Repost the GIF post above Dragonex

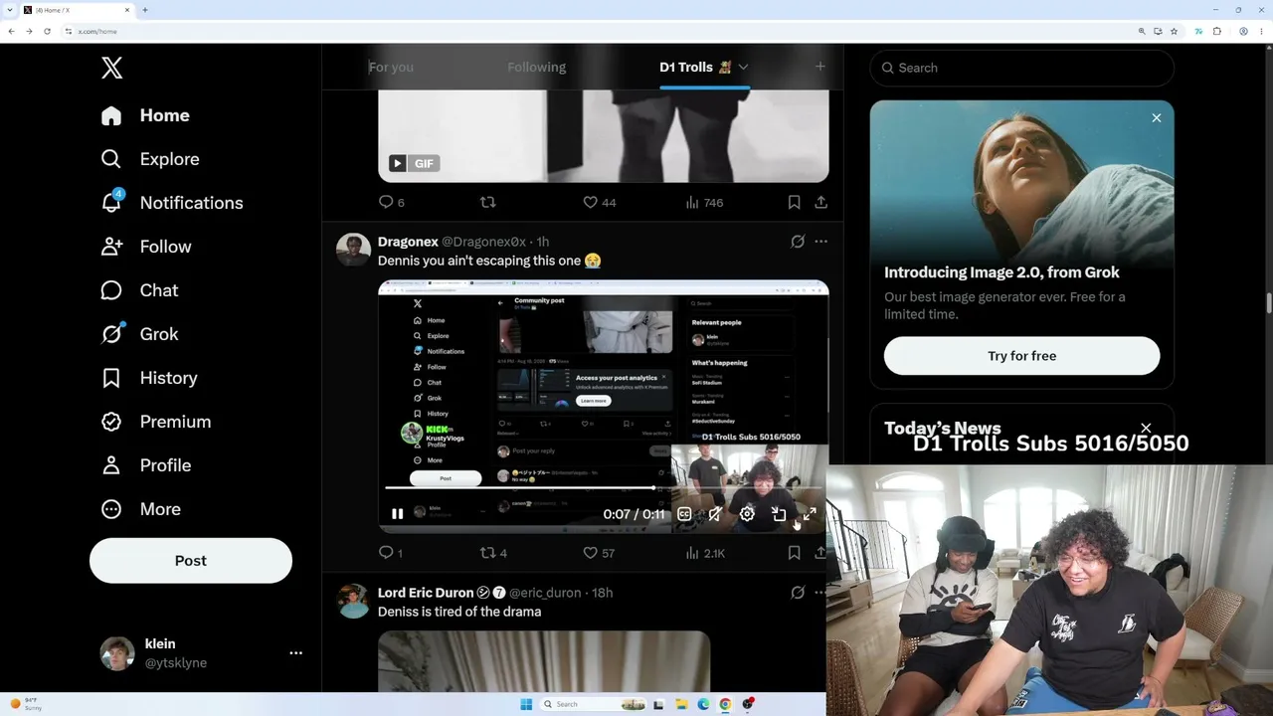pos(487,202)
